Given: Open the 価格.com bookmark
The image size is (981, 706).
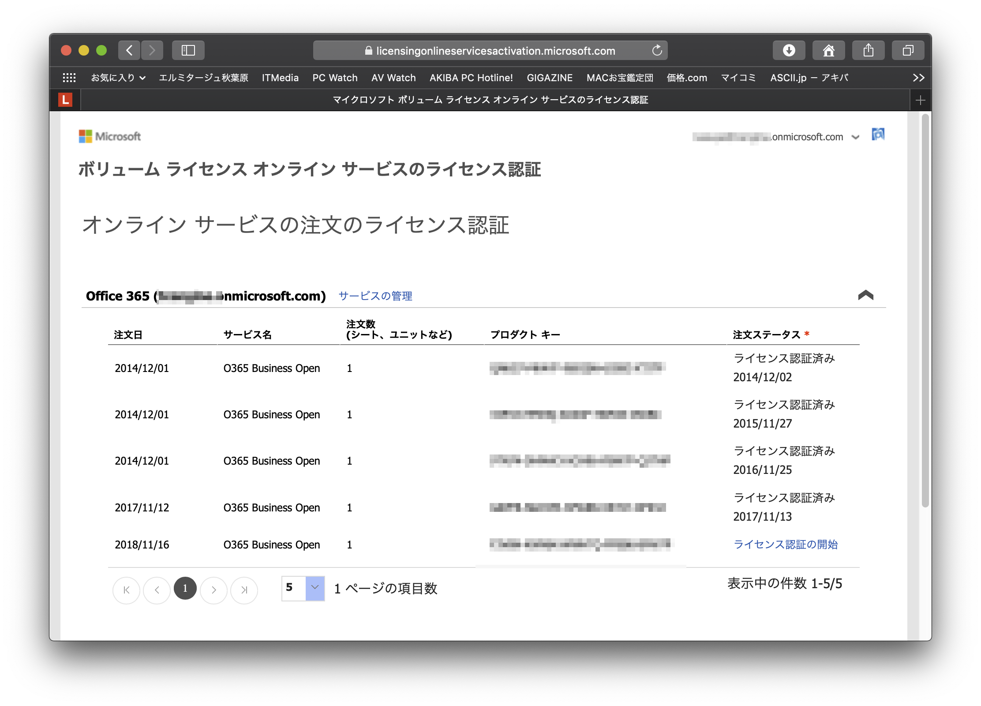Looking at the screenshot, I should pos(687,78).
